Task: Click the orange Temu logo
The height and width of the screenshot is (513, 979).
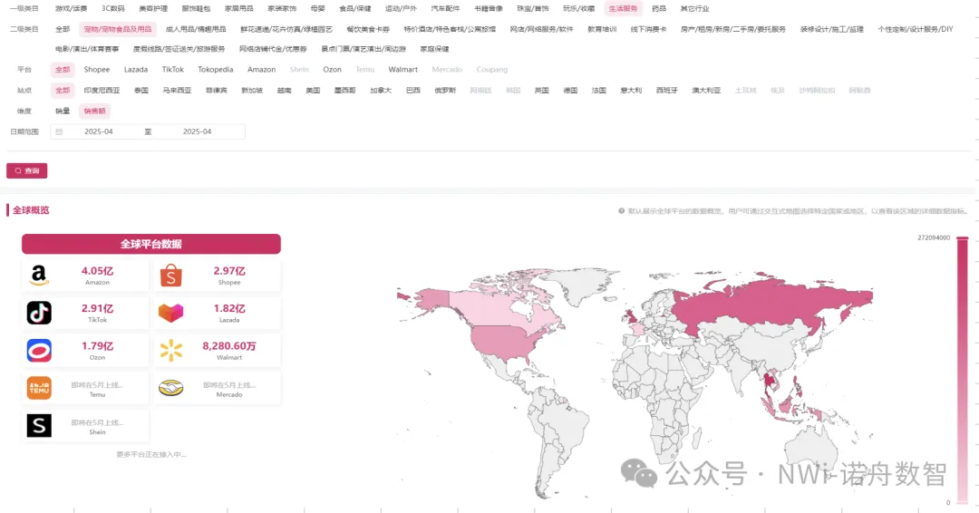Action: pyautogui.click(x=39, y=388)
